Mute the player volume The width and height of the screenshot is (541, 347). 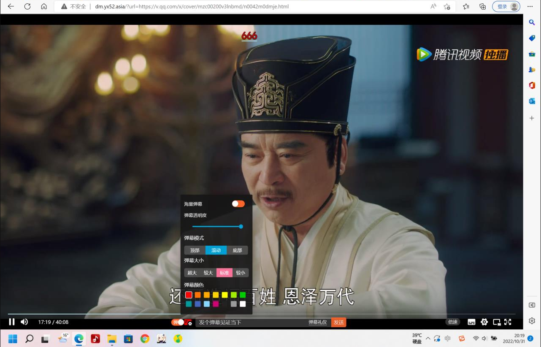(x=24, y=322)
